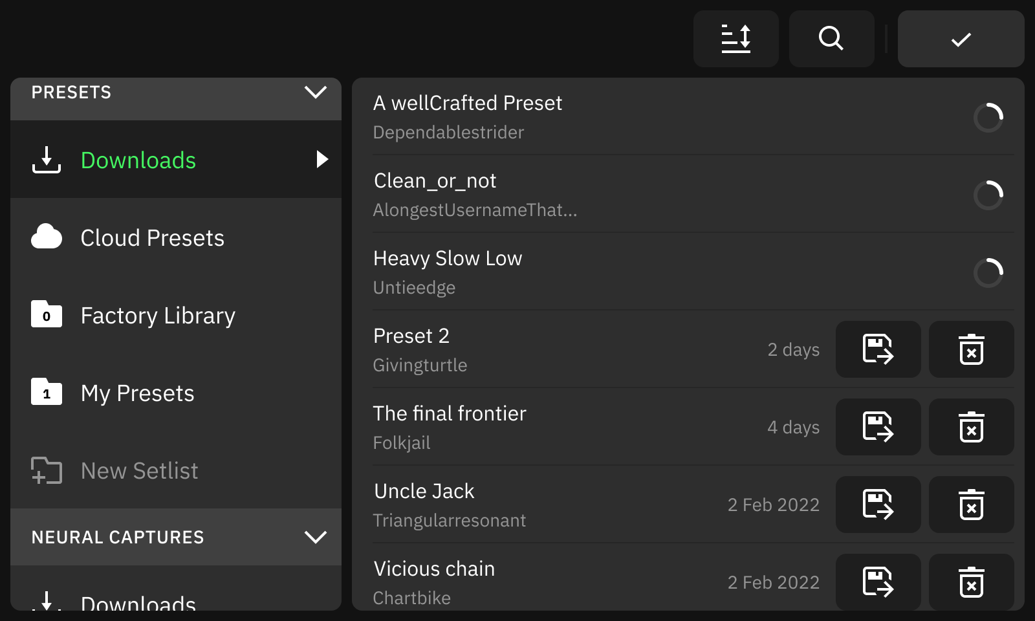Image resolution: width=1035 pixels, height=621 pixels.
Task: Delete the Uncle Jack preset
Action: [x=971, y=505]
